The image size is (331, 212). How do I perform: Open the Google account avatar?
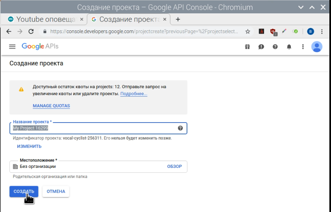point(317,47)
